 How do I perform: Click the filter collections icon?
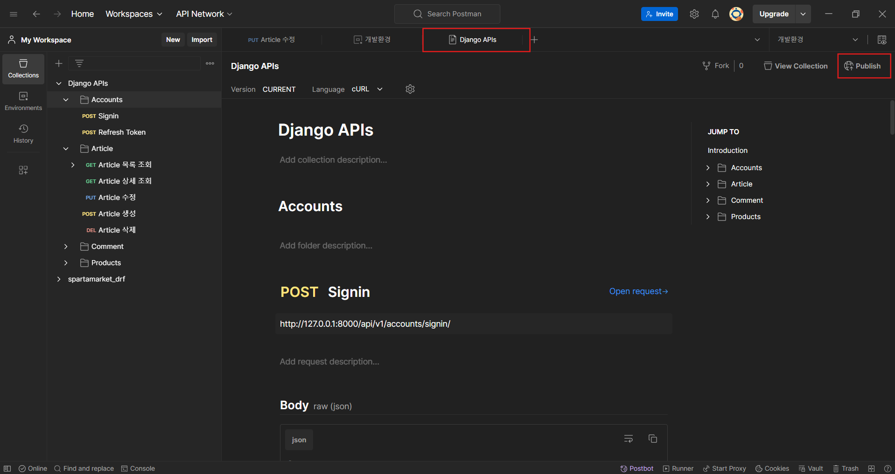pyautogui.click(x=79, y=63)
